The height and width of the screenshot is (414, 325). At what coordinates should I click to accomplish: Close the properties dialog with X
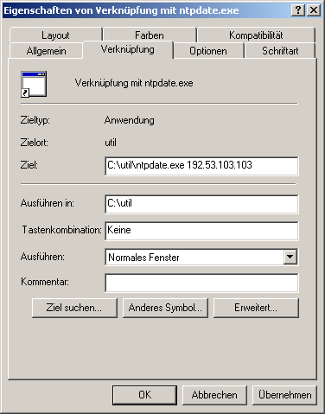click(314, 10)
